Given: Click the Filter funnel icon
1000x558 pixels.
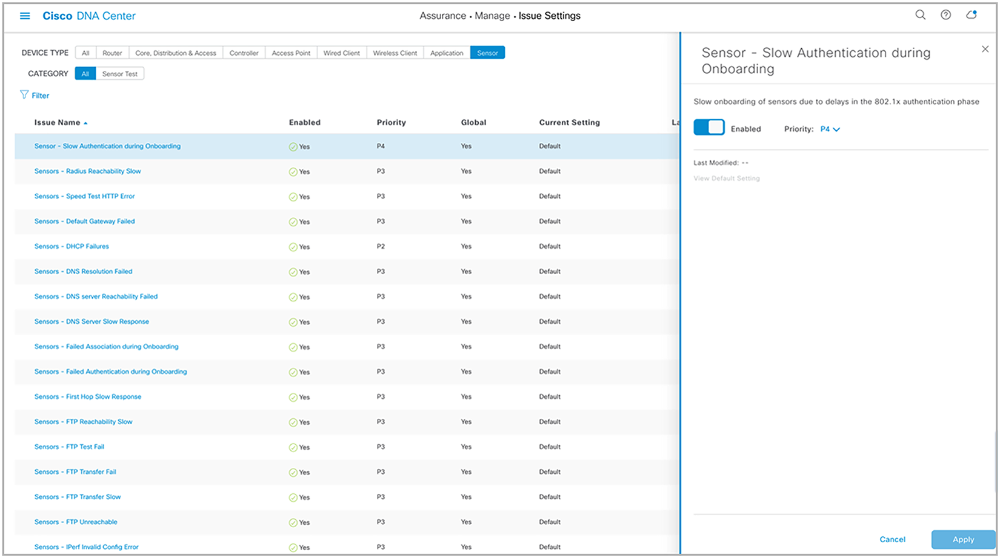Looking at the screenshot, I should [24, 95].
